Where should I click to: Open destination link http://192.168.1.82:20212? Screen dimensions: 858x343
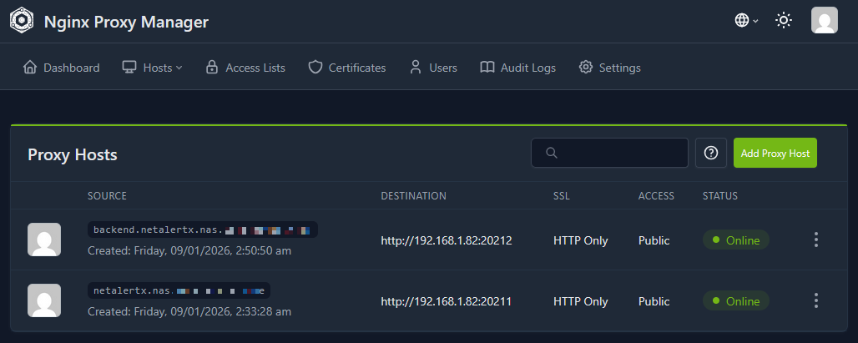[446, 240]
